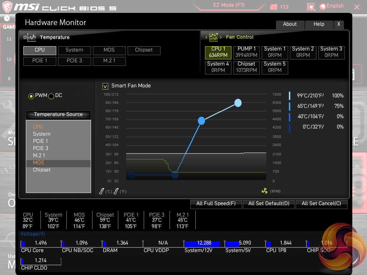Viewport: 367px width, 275px height.
Task: Select the PUMP 1 fan tab
Action: [x=246, y=52]
